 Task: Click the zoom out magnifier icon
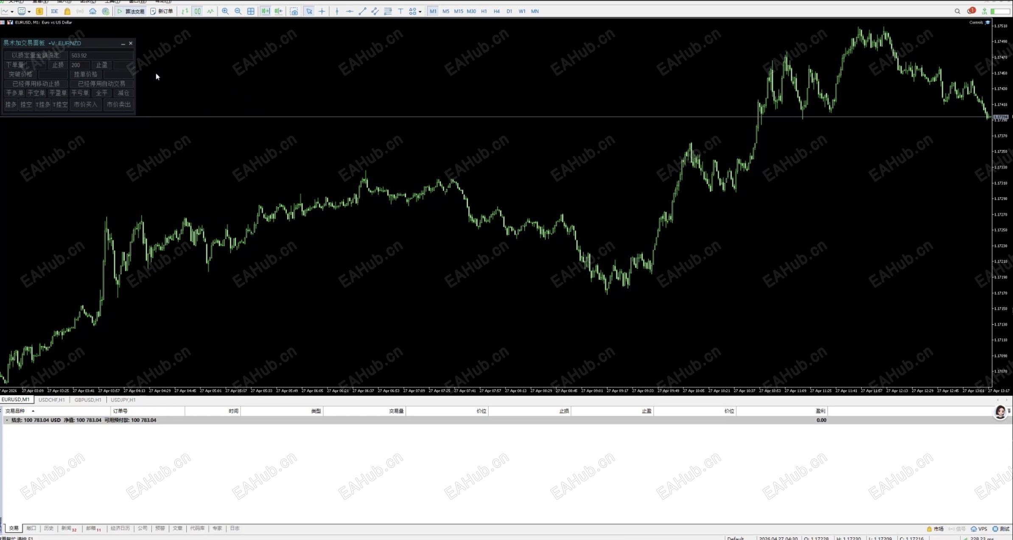coord(238,11)
